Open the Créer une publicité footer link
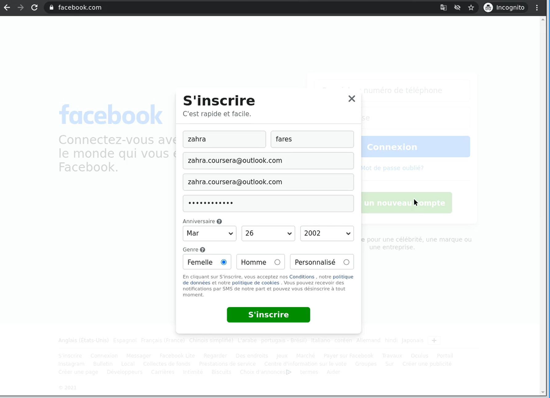The height and width of the screenshot is (398, 550). click(427, 364)
